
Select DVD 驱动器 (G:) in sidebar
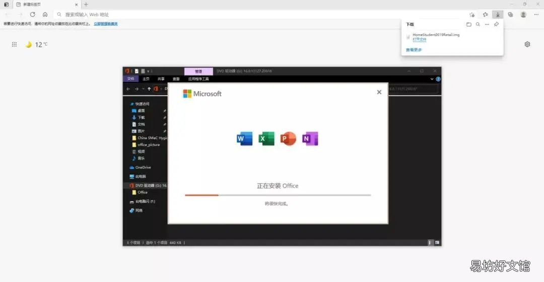pos(148,185)
